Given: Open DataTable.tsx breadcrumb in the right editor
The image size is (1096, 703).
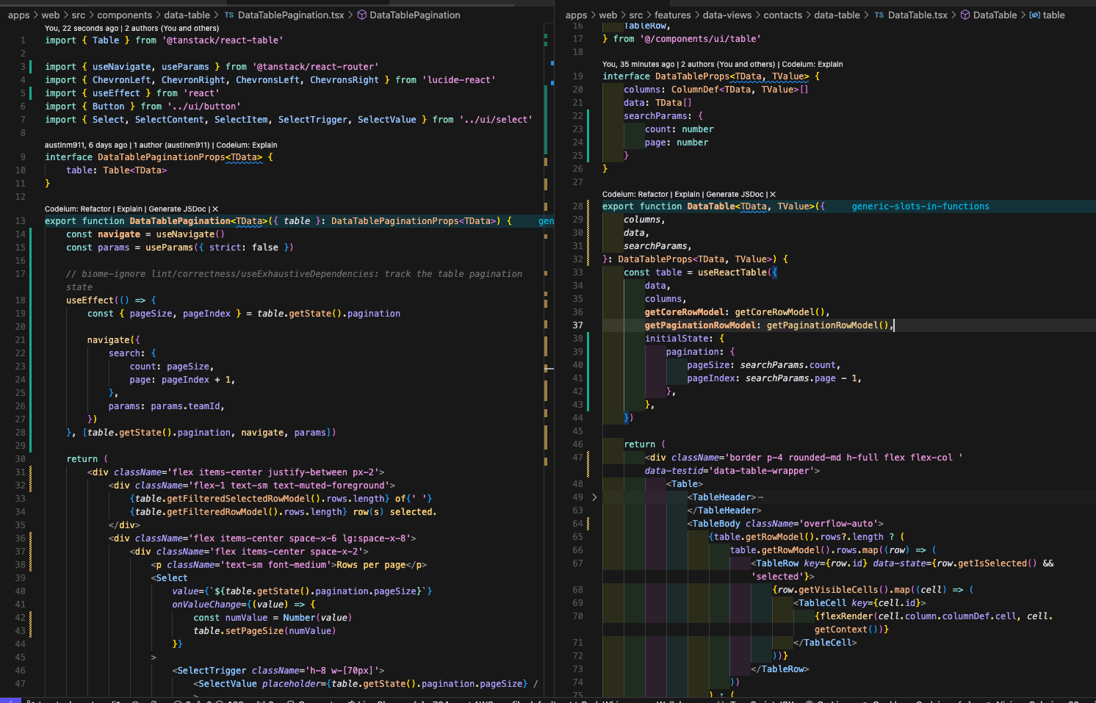Looking at the screenshot, I should pos(917,15).
